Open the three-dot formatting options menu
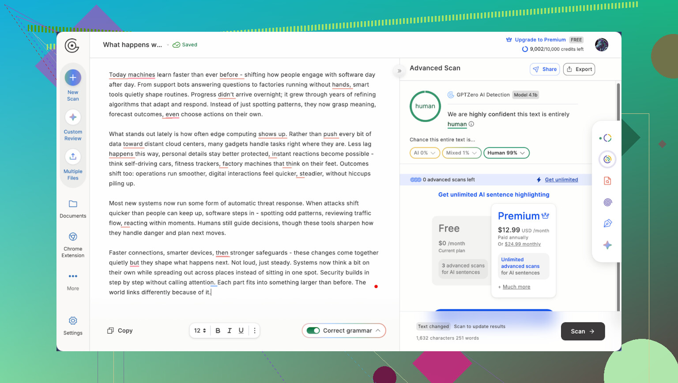Viewport: 678px width, 383px height. coord(255,330)
